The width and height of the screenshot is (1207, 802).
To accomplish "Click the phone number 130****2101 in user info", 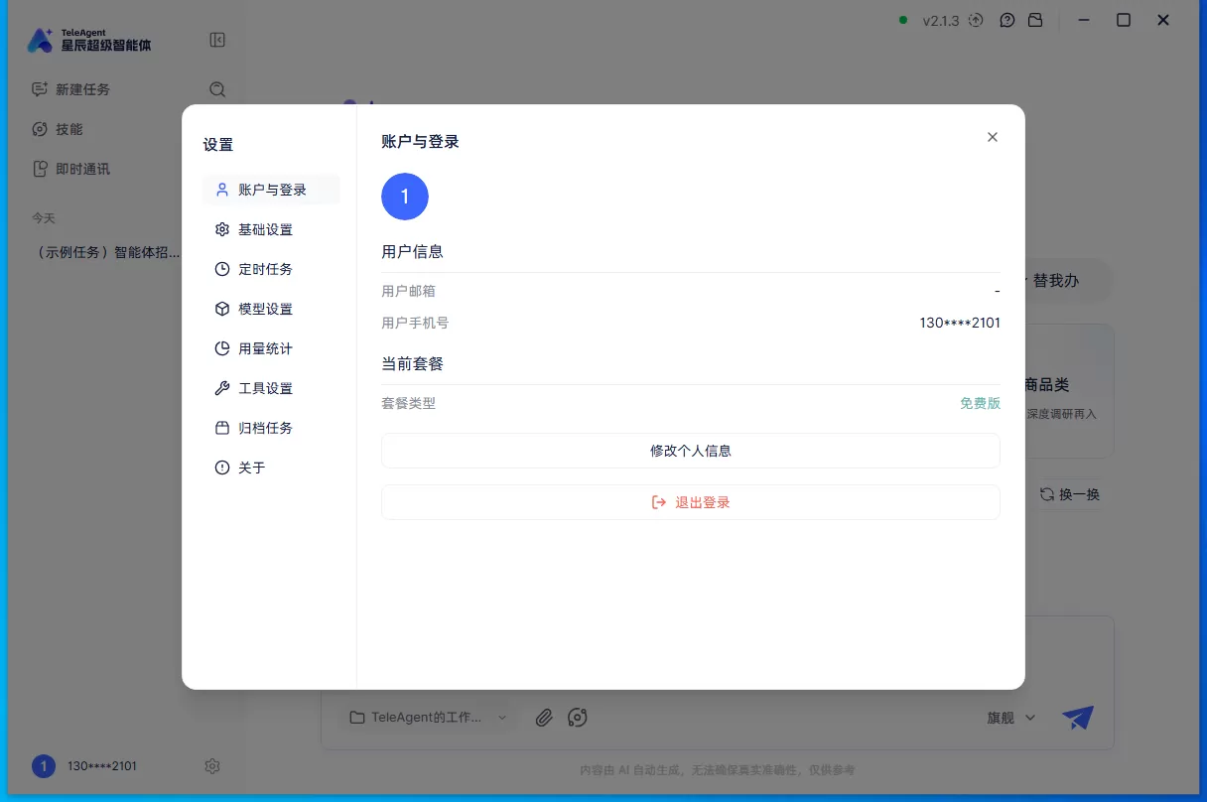I will [x=960, y=323].
